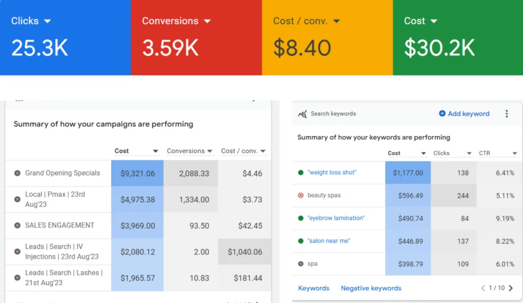
Task: Open the Keywords tab link
Action: [314, 288]
